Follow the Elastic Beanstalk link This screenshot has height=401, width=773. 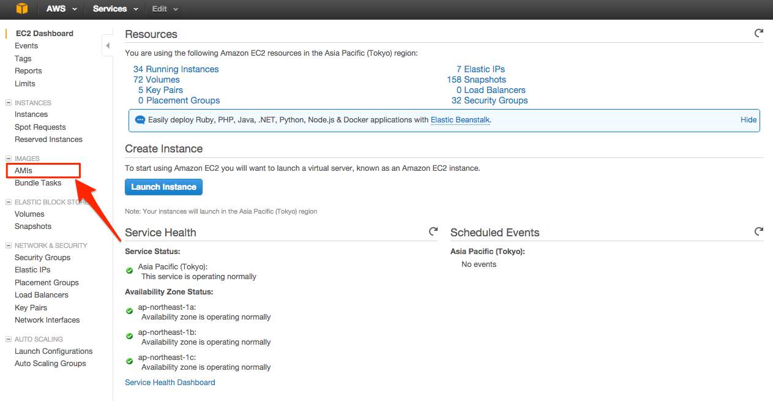click(460, 120)
